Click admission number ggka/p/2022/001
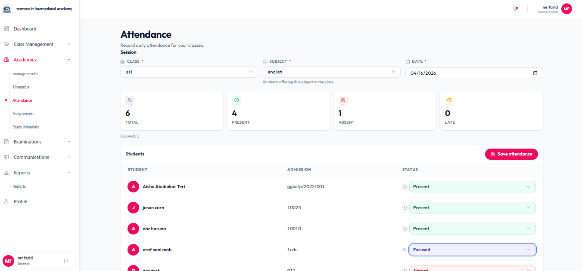Screen dimensions: 582x271 coord(306,187)
